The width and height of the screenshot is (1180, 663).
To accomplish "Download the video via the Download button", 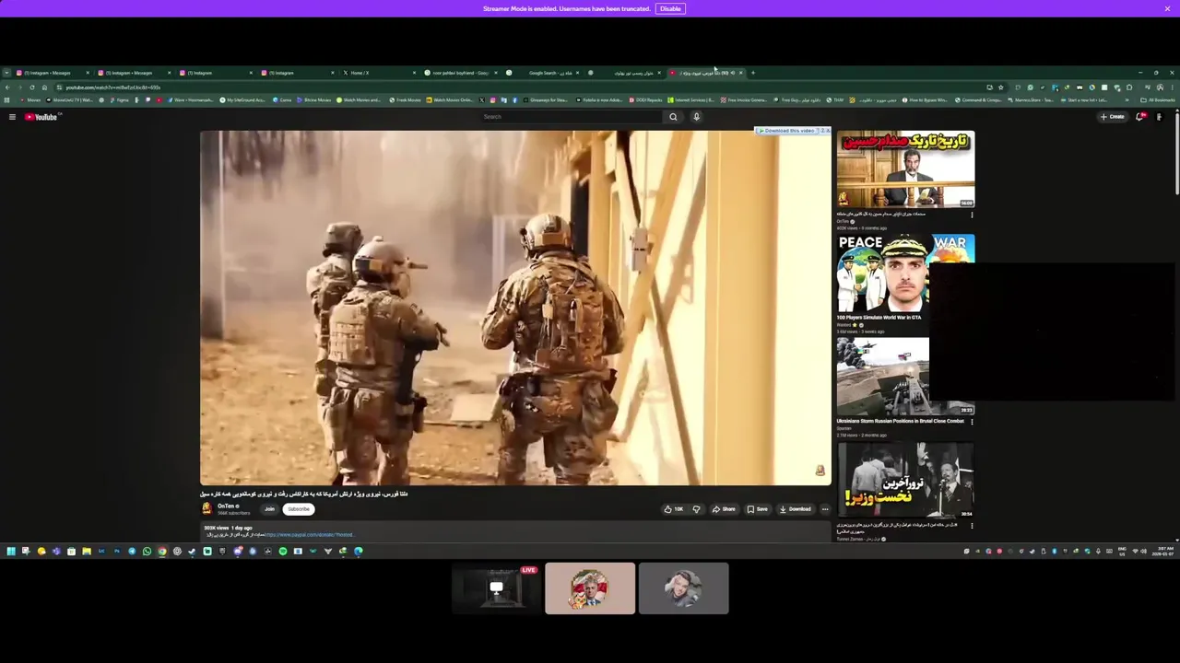I will [795, 509].
